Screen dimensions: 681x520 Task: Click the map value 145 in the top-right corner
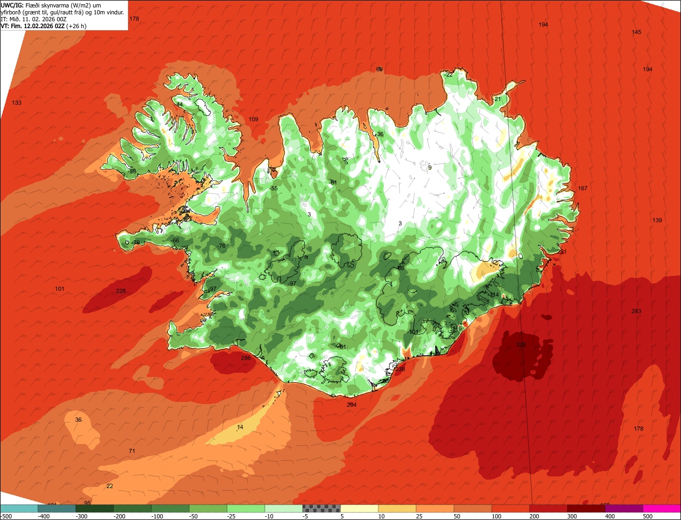click(x=636, y=32)
